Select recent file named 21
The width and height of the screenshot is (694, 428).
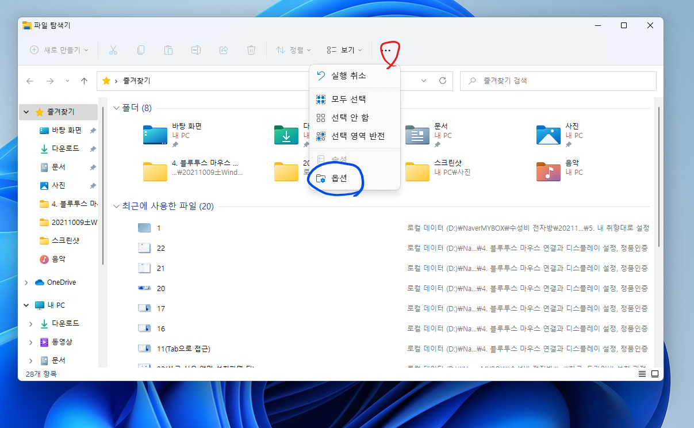(161, 268)
